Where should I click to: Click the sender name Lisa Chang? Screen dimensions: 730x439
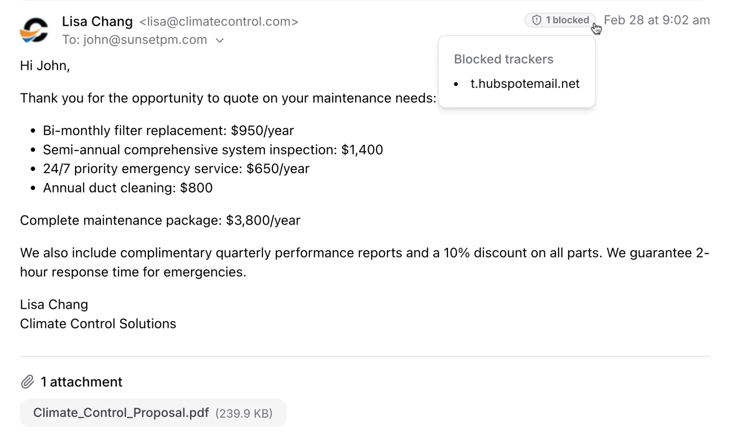[97, 21]
